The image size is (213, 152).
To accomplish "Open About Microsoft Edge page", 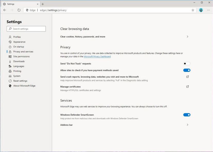I will [24, 86].
